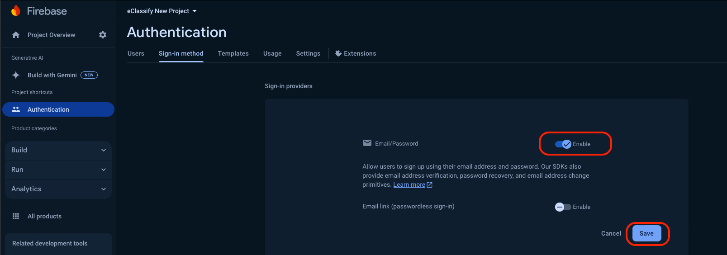Image resolution: width=727 pixels, height=255 pixels.
Task: Click the Email/Password envelope icon
Action: tap(367, 143)
